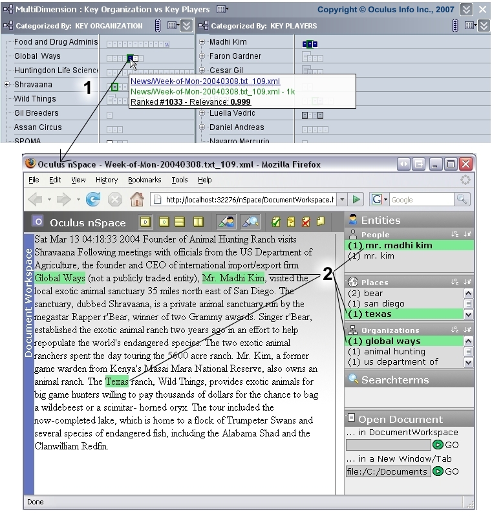This screenshot has height=516, width=492.
Task: Click the Key Players hierarchy icon
Action: pos(204,26)
